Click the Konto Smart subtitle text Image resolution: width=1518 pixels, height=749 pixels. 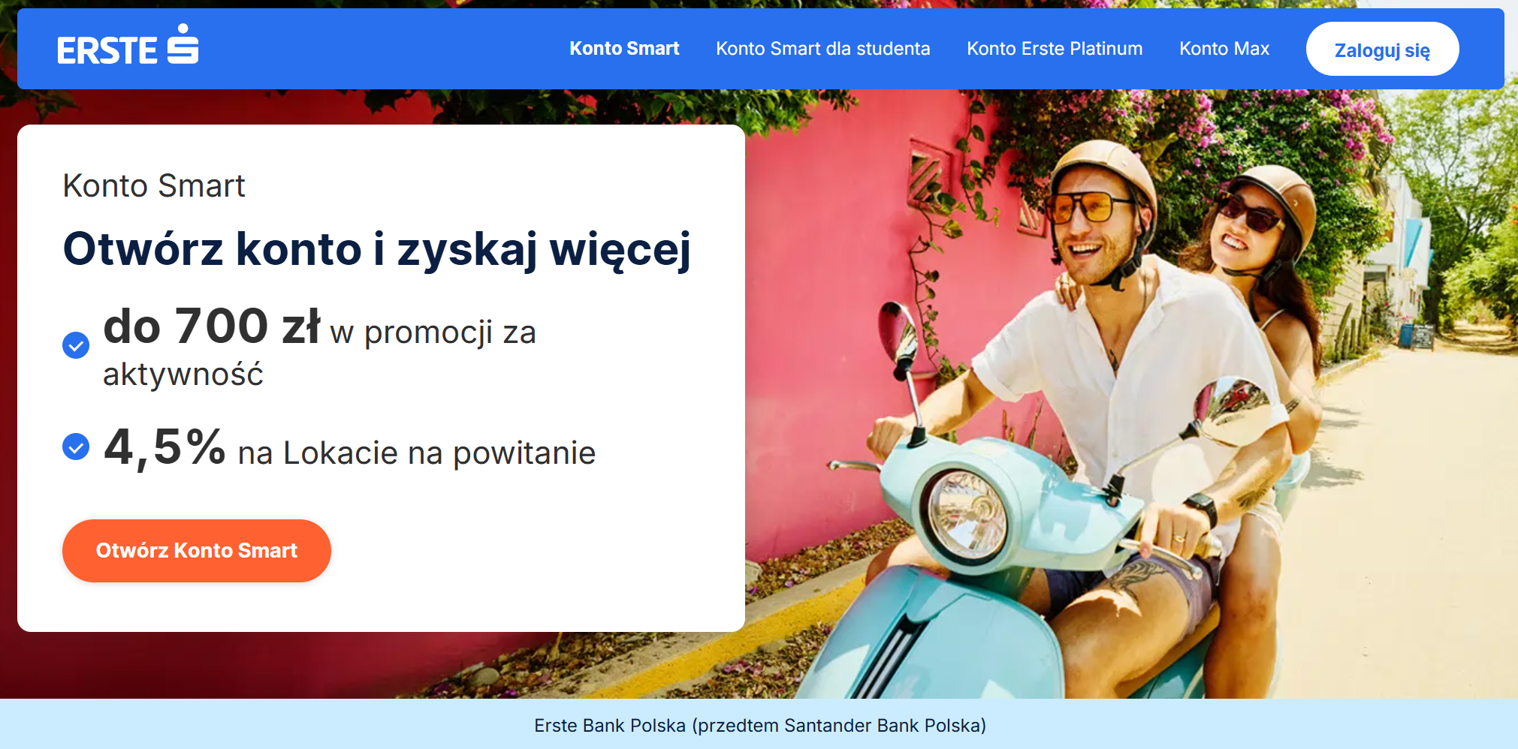click(x=154, y=186)
